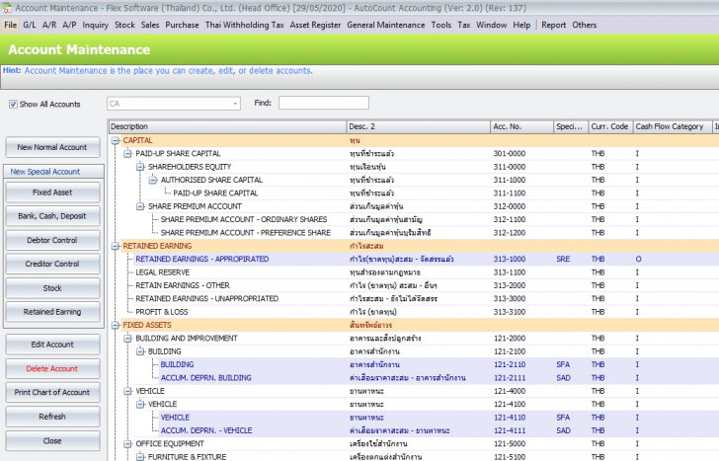This screenshot has height=461, width=719.
Task: Click the Find search input field
Action: (323, 103)
